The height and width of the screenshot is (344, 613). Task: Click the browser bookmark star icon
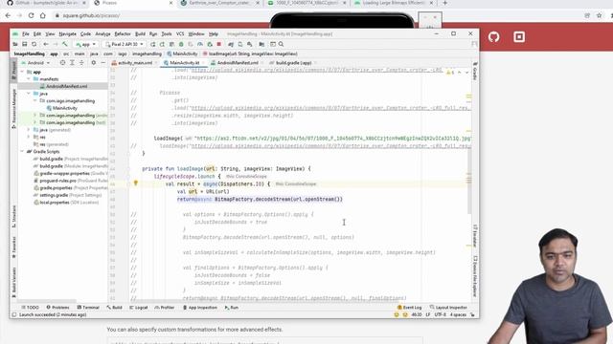click(x=599, y=15)
